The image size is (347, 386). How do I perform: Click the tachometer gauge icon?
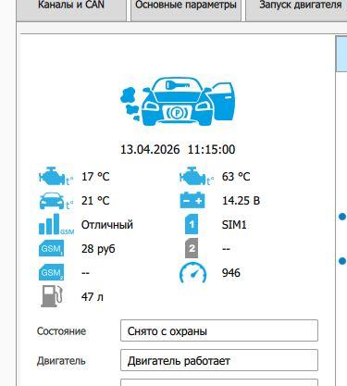click(193, 272)
